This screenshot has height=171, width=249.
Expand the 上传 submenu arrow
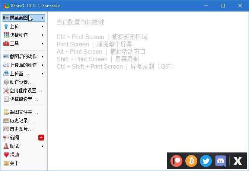tap(42, 26)
